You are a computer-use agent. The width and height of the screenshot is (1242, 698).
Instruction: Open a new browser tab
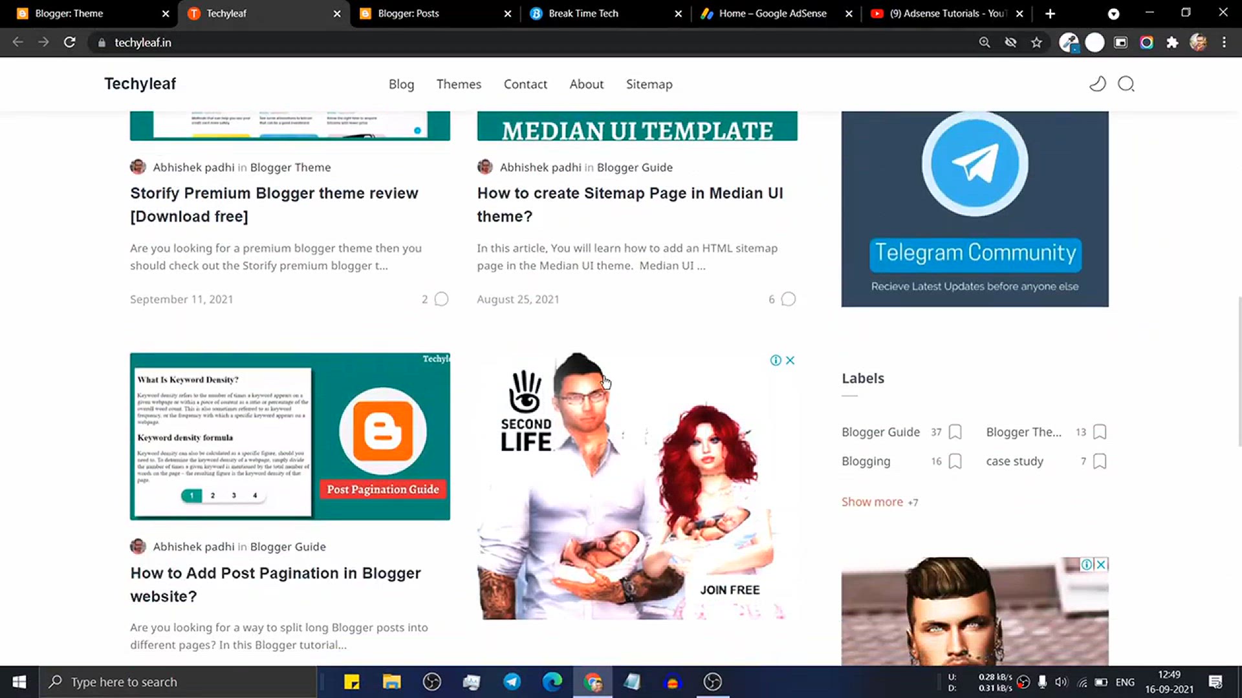[x=1050, y=14]
